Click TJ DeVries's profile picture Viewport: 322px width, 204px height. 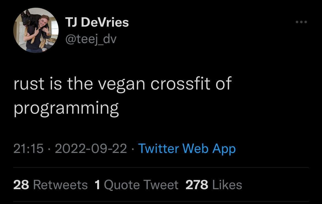click(x=36, y=30)
